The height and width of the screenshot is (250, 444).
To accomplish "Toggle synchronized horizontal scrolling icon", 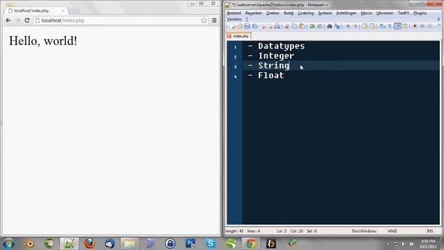I will pyautogui.click(x=373, y=26).
